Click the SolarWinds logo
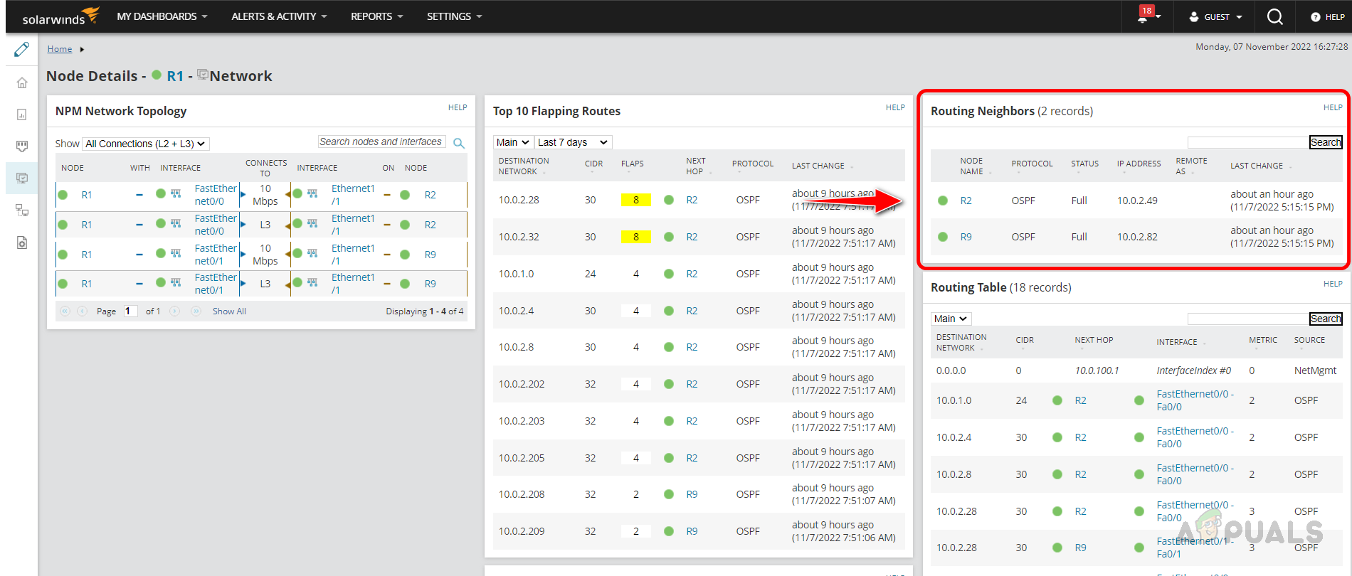The image size is (1352, 576). tap(60, 16)
